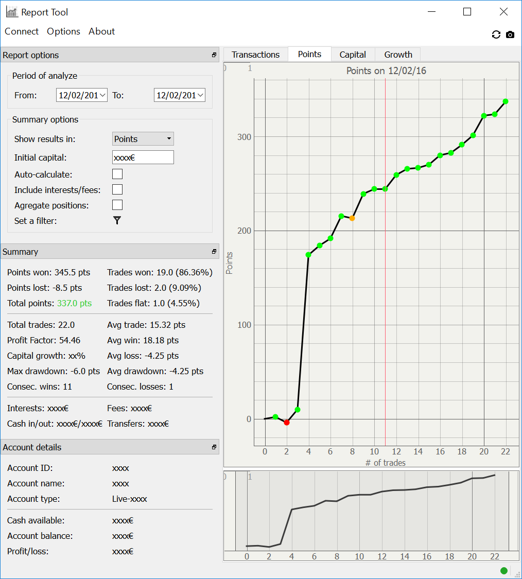Click the refresh icon in top right
Viewport: 522px width, 579px height.
pyautogui.click(x=496, y=34)
